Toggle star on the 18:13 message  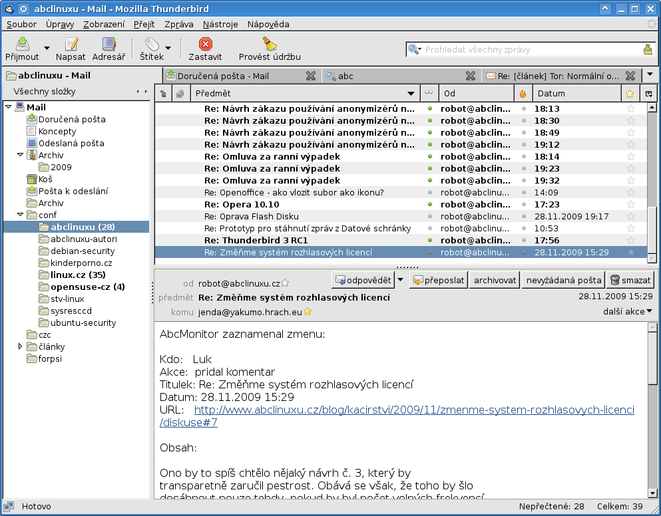(630, 108)
